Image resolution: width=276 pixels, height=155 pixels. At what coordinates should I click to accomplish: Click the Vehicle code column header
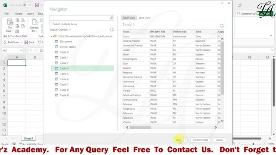coord(183,31)
